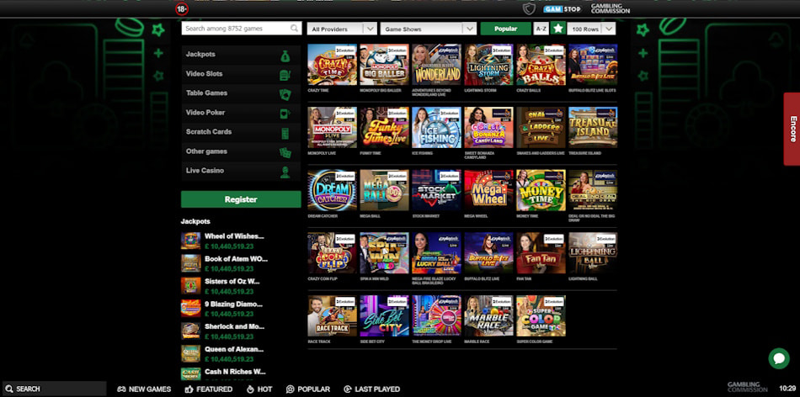800x397 pixels.
Task: Sort games by Popular
Action: tap(505, 29)
